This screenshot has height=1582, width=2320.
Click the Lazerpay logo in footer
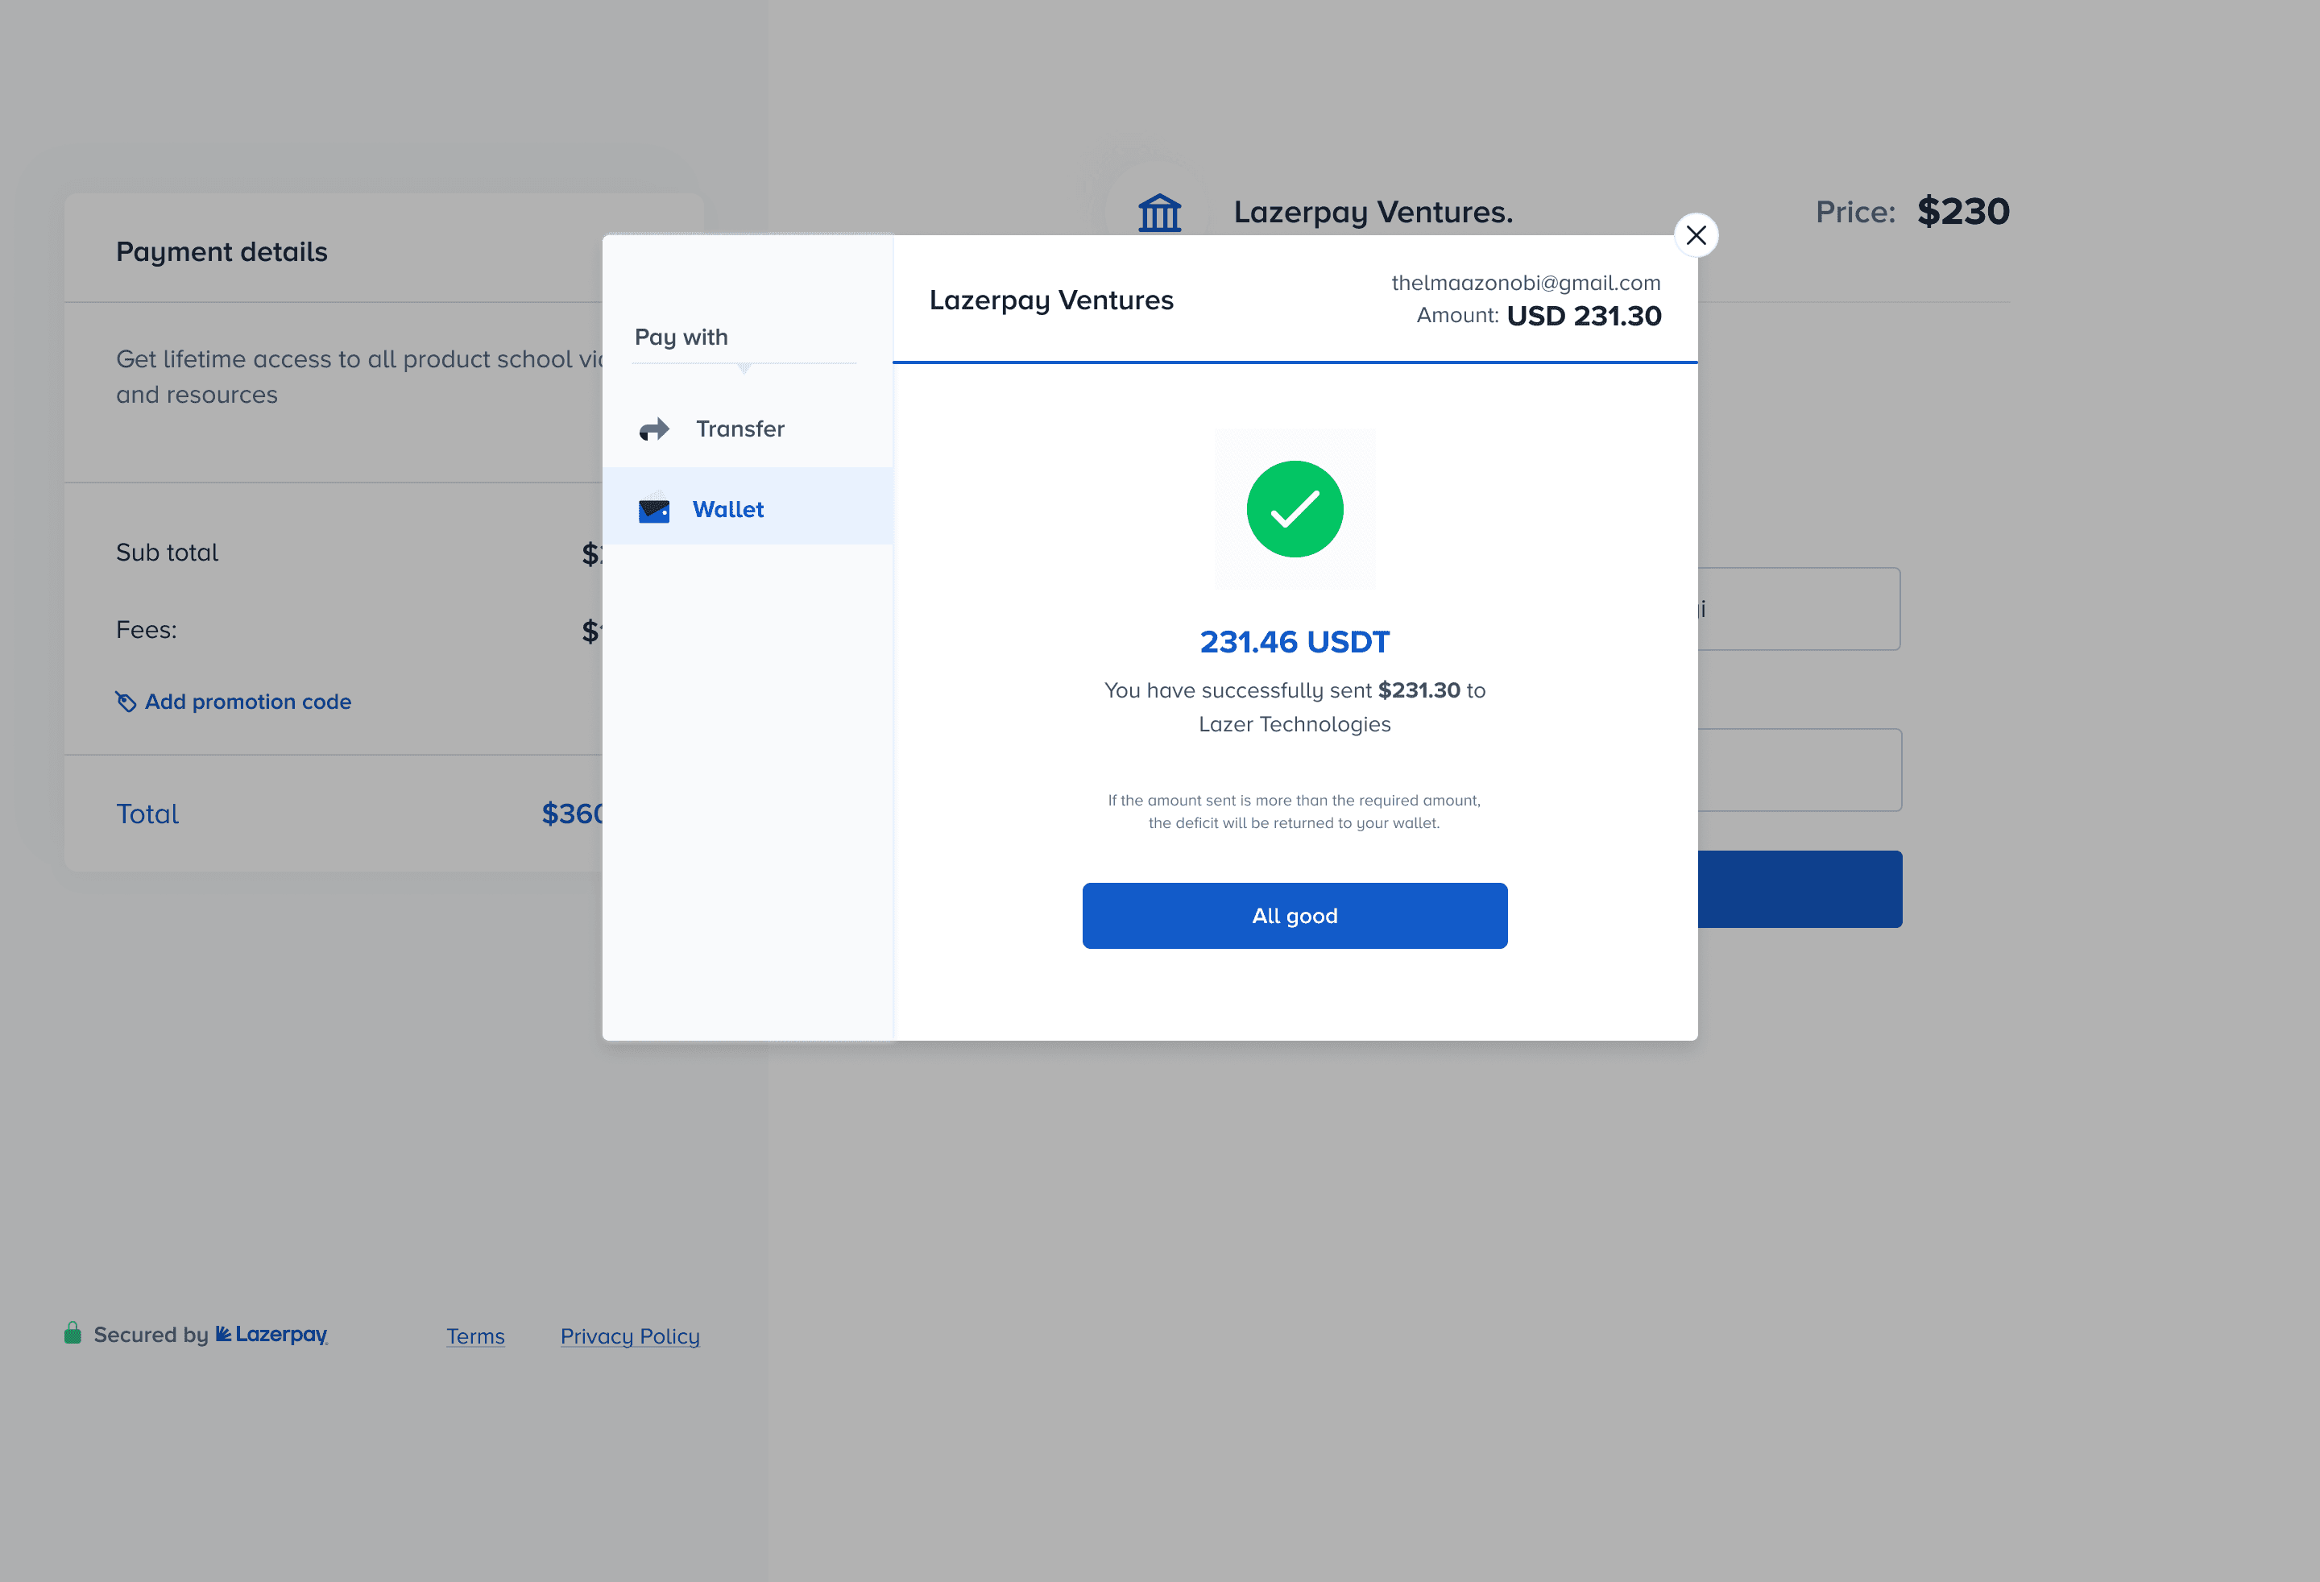271,1335
